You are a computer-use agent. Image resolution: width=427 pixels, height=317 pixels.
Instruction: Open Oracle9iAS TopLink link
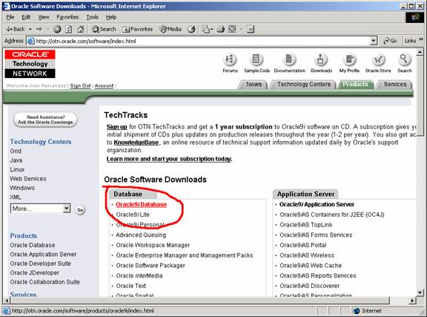[306, 225]
